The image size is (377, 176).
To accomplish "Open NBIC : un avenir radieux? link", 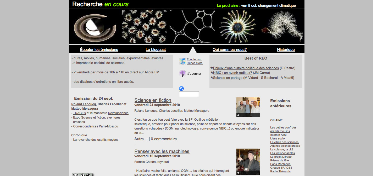I will [x=232, y=73].
